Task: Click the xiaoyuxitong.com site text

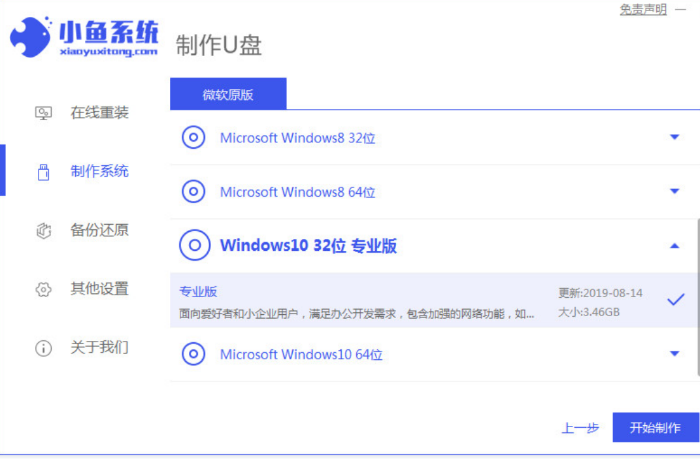Action: (108, 52)
